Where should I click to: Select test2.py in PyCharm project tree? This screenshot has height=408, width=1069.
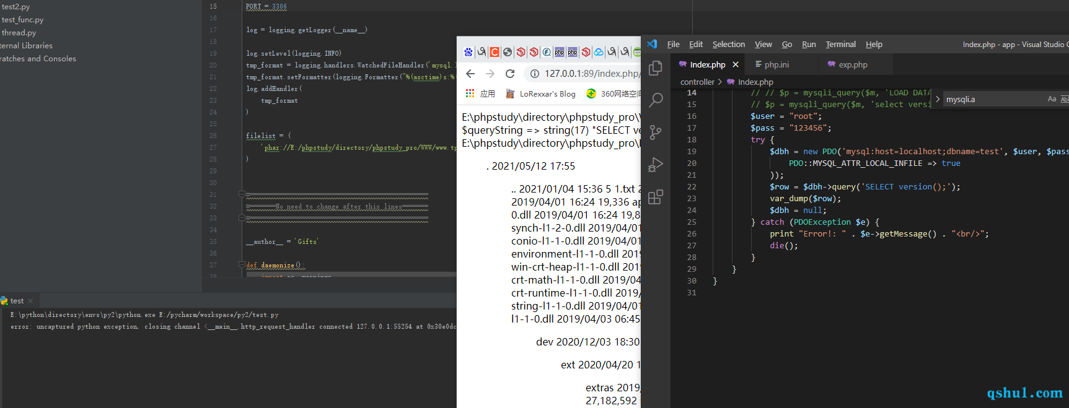[15, 7]
